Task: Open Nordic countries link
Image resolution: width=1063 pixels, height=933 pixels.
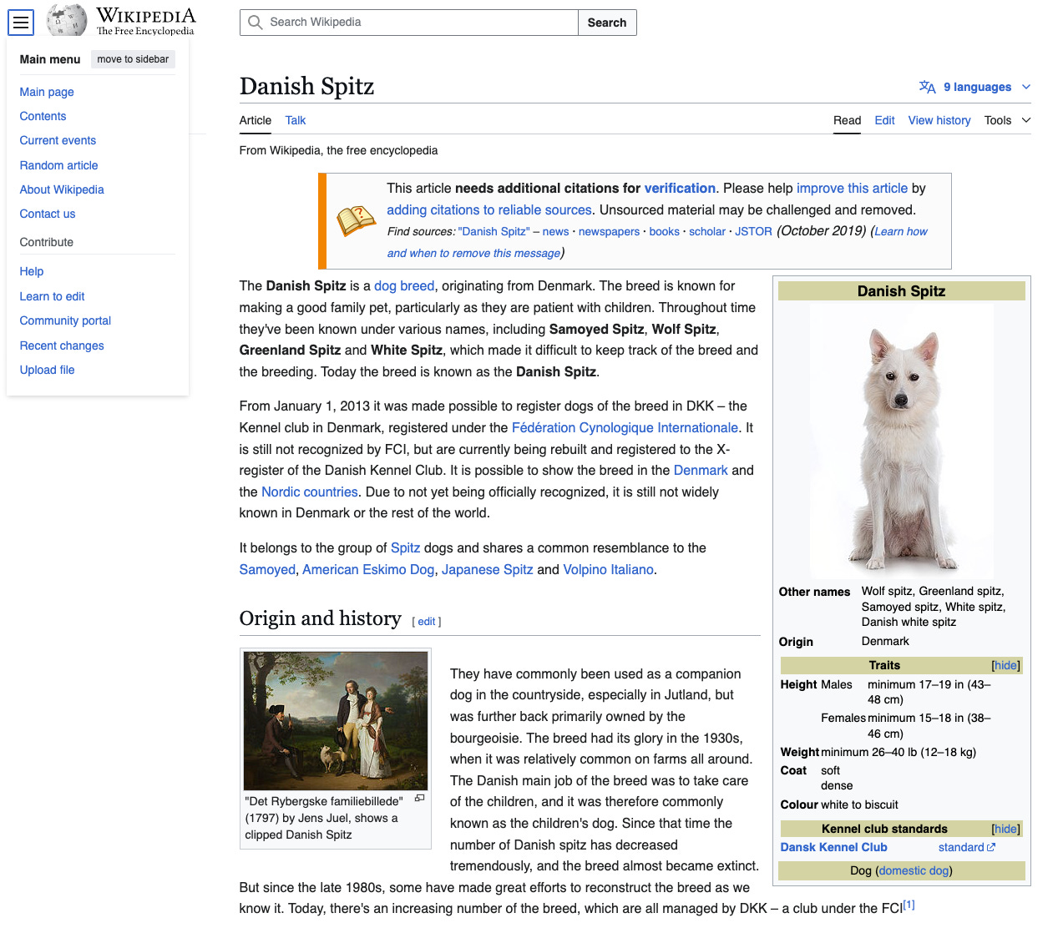Action: click(310, 492)
